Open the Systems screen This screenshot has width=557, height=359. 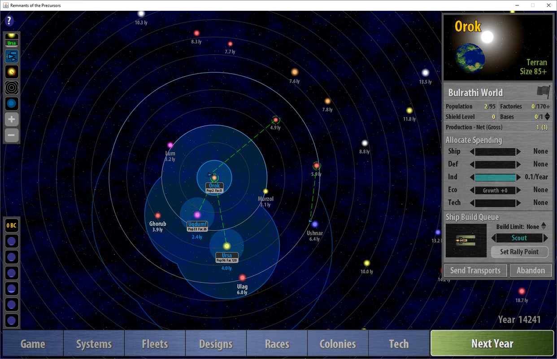(94, 344)
